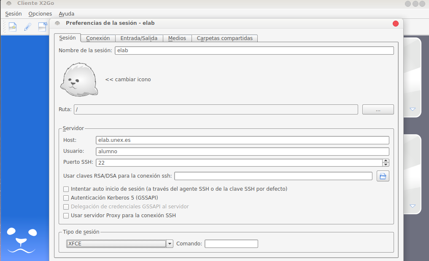Toggle Autenticación Kerberos 5 (GSSAPI) checkbox
This screenshot has width=429, height=261.
coord(66,198)
